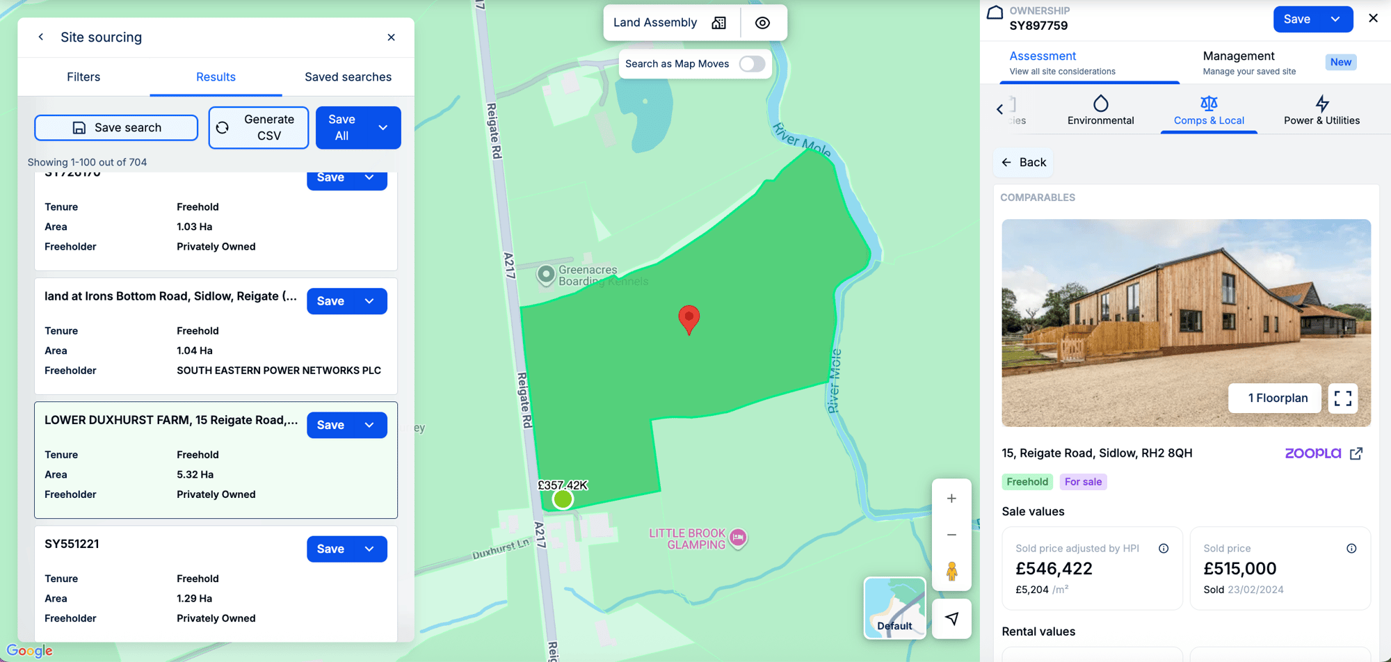Expand the comparable photo to fullscreen

point(1342,398)
